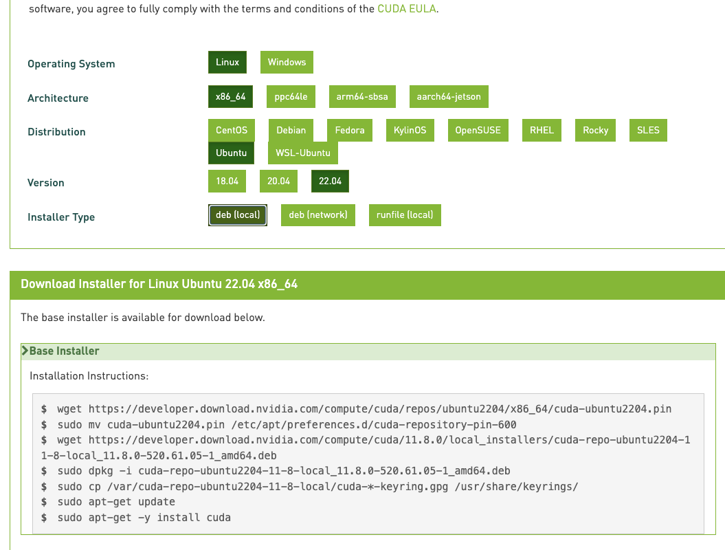Pick Rocky distribution
The height and width of the screenshot is (550, 725).
(x=595, y=130)
